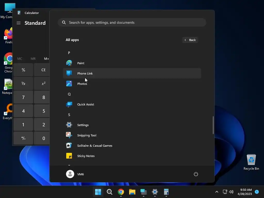The image size is (264, 198).
Task: Click the power button in Start menu
Action: pyautogui.click(x=196, y=174)
